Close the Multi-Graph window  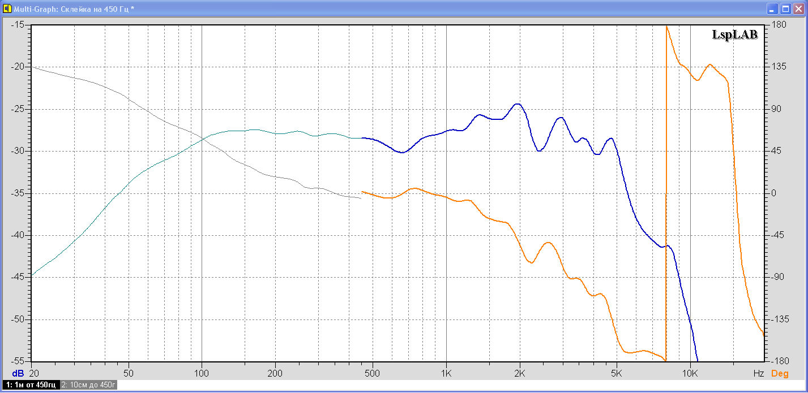click(798, 8)
